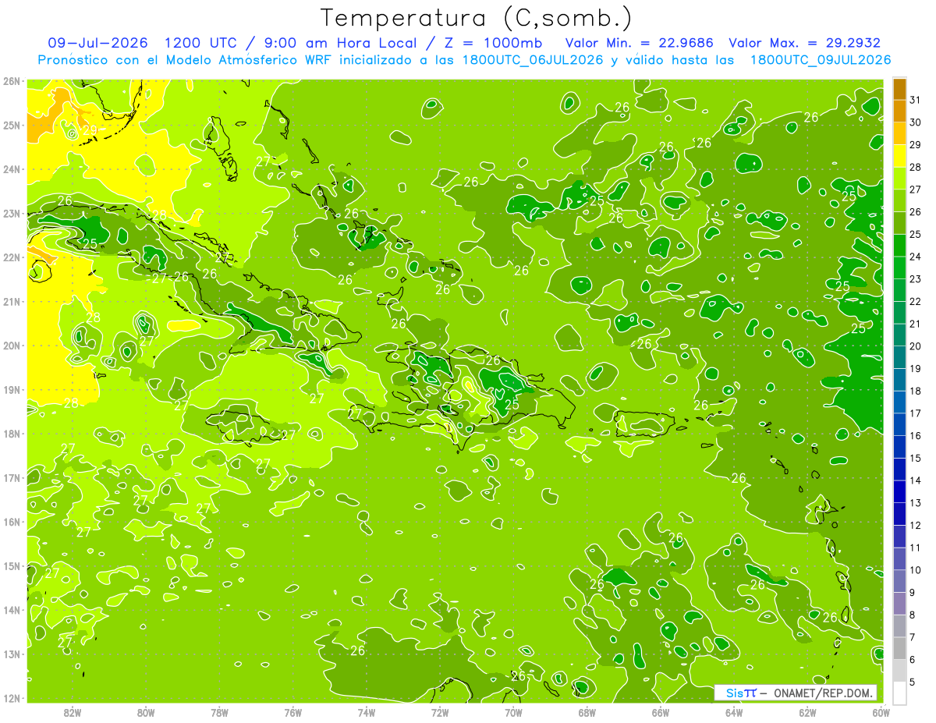The width and height of the screenshot is (936, 723).
Task: Click the '70W' longitude axis label
Action: [x=513, y=712]
